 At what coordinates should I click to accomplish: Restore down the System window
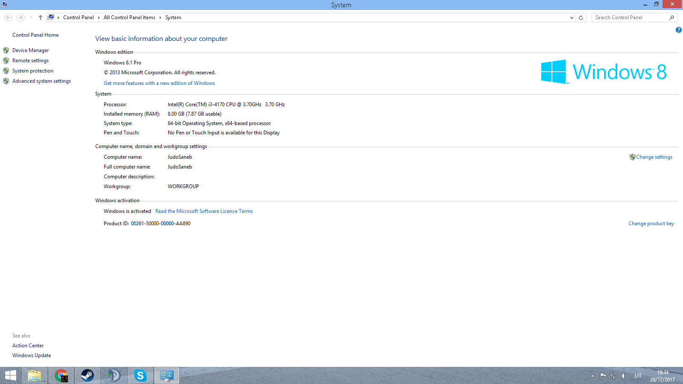pyautogui.click(x=657, y=4)
